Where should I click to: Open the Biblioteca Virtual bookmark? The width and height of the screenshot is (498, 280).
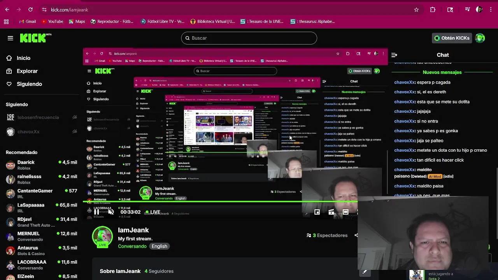[213, 21]
